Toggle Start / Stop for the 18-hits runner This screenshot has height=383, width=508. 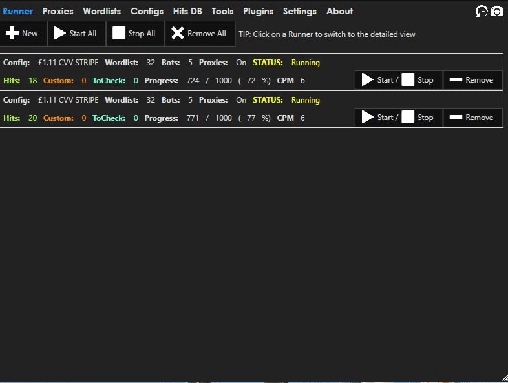click(x=399, y=79)
